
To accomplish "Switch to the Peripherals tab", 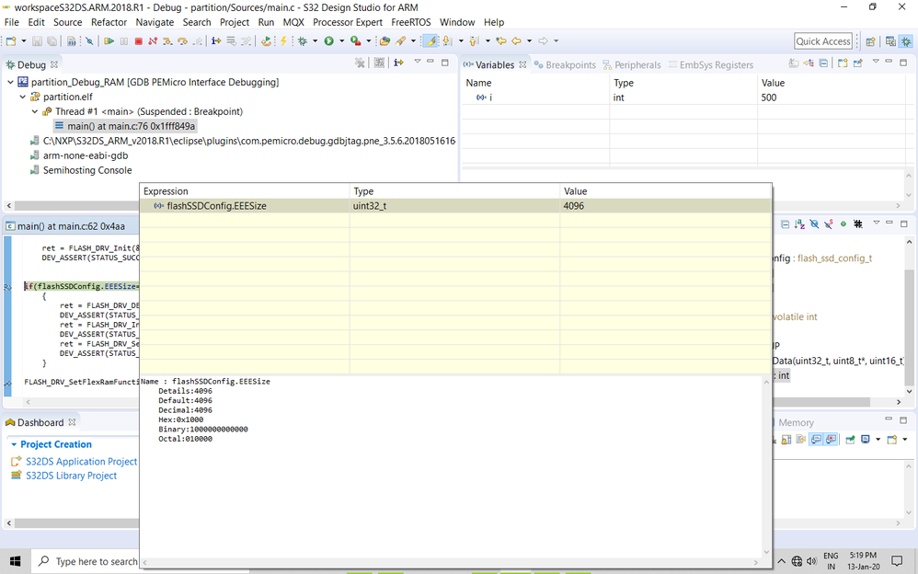I will pyautogui.click(x=632, y=65).
